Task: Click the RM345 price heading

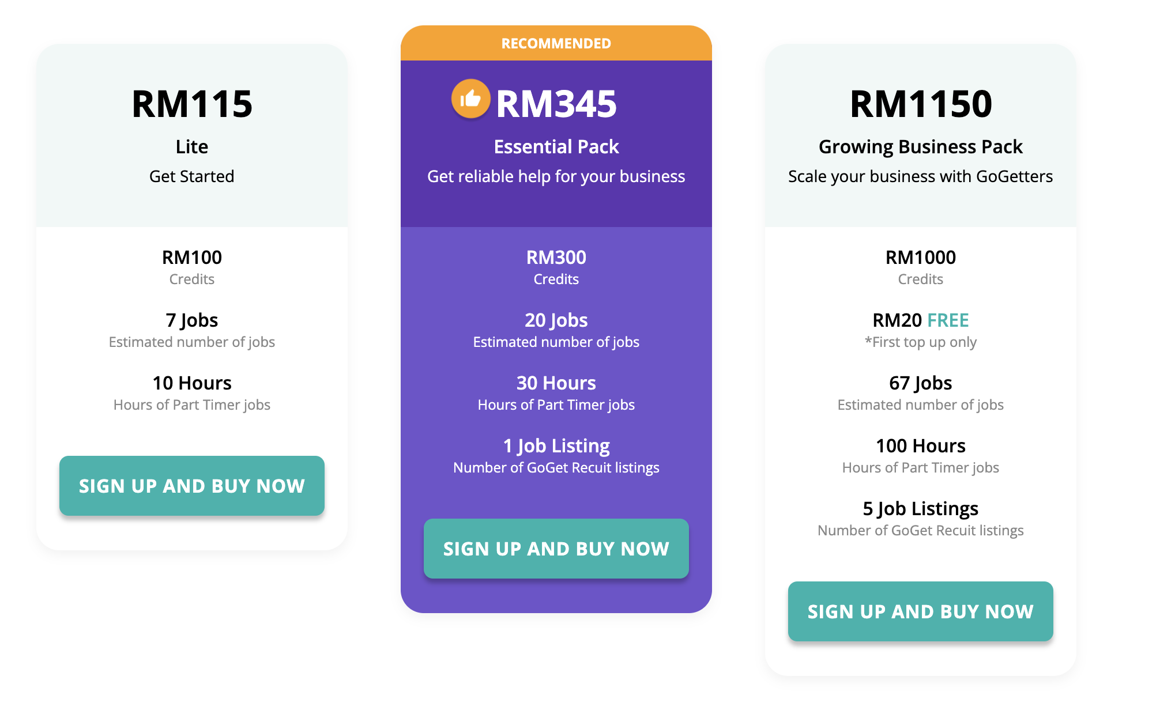Action: pos(556,104)
